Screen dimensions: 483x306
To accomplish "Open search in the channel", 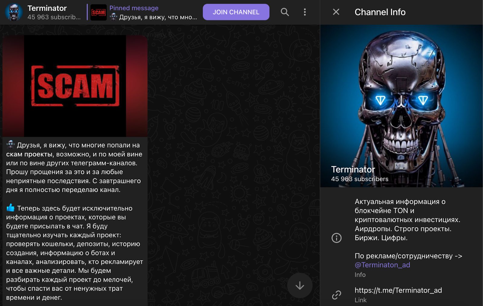I will tap(285, 12).
